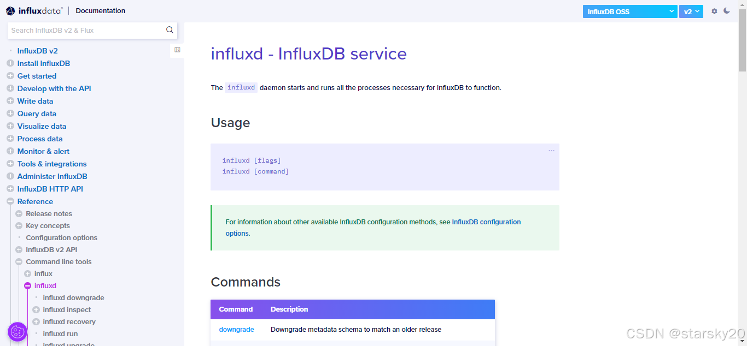This screenshot has width=747, height=346.
Task: Select influxd run in the sidebar
Action: [60, 333]
